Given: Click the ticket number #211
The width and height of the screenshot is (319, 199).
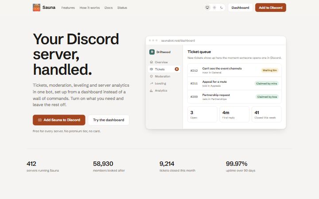Looking at the screenshot, I should tap(194, 84).
